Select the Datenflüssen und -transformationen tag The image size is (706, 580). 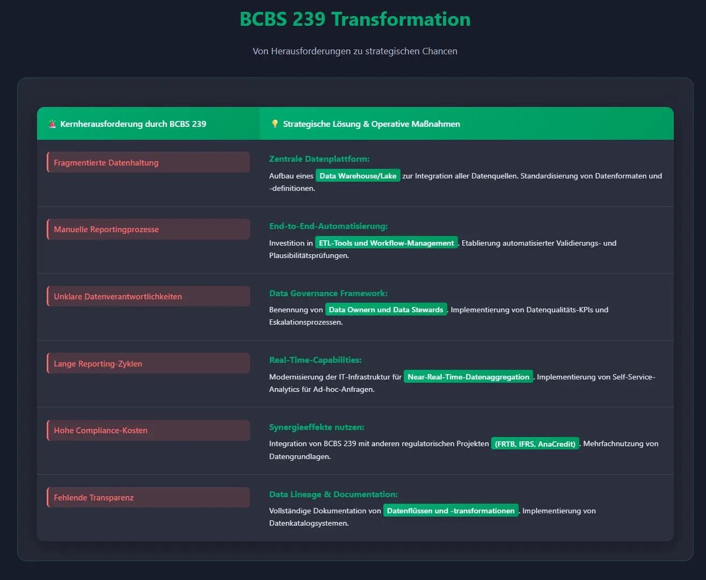450,511
